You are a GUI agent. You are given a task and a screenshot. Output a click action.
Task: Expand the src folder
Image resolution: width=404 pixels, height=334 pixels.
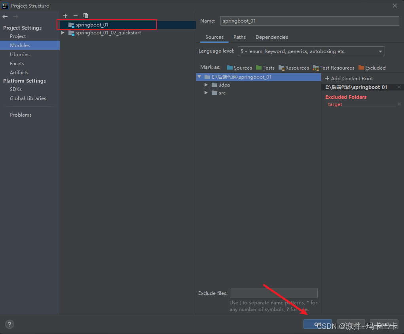pyautogui.click(x=206, y=92)
